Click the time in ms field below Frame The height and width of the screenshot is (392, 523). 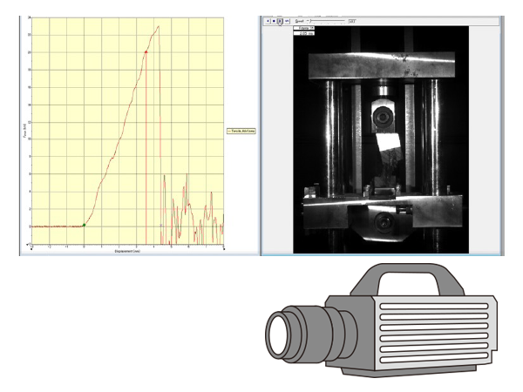pyautogui.click(x=305, y=33)
